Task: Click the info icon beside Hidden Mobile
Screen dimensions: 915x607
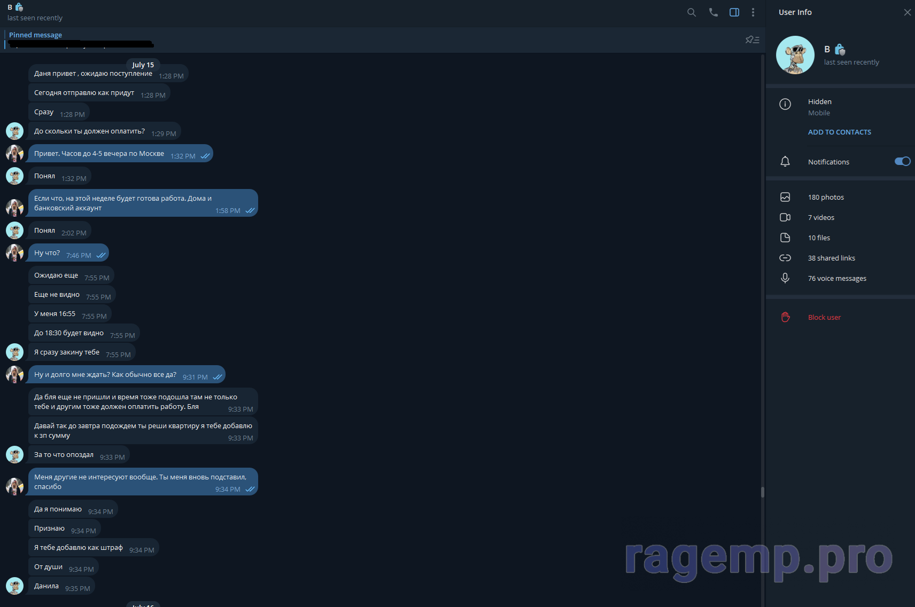Action: coord(785,104)
